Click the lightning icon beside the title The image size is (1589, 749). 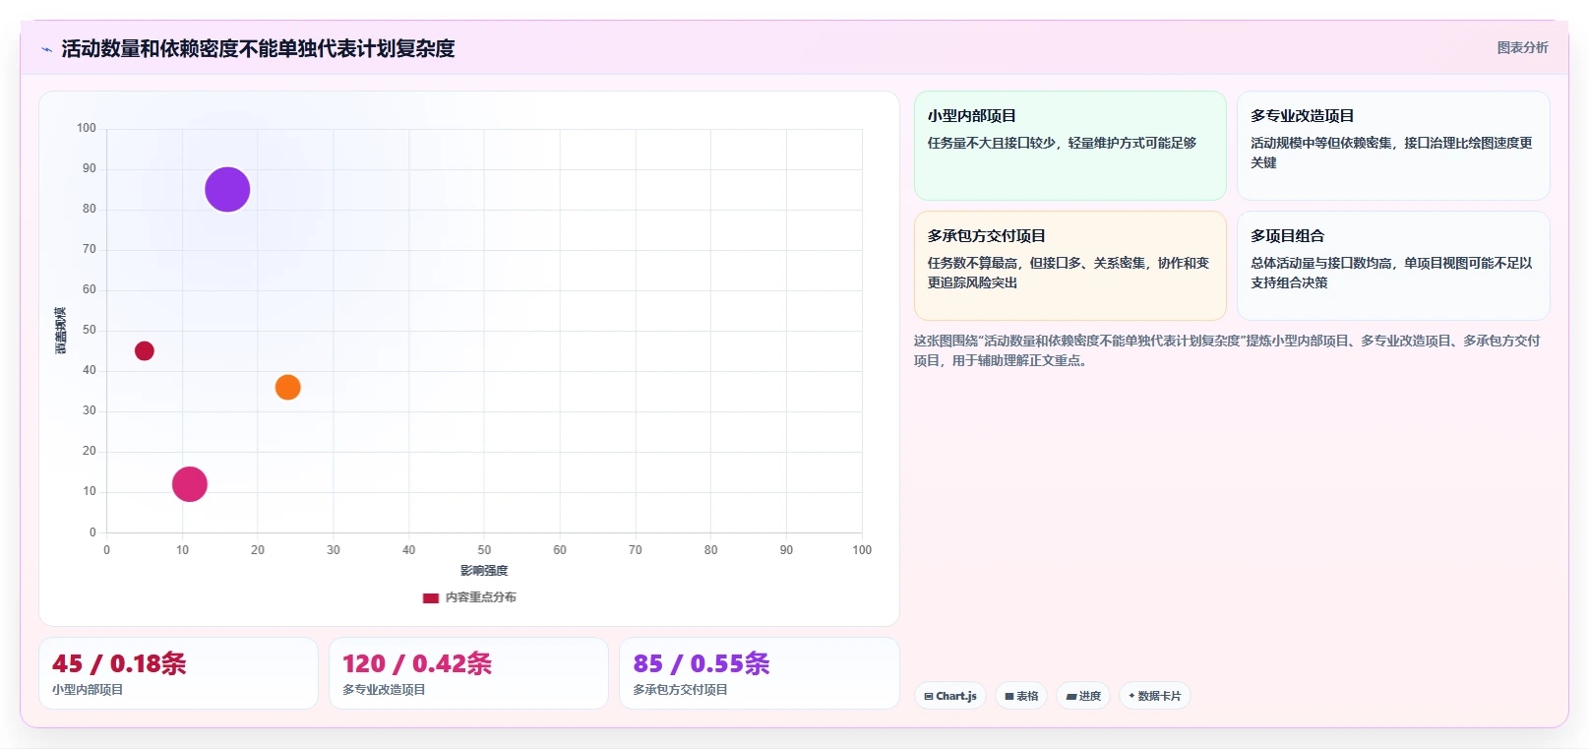click(x=47, y=49)
